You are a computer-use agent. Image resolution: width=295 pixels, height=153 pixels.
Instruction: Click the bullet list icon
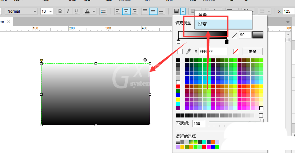point(103,11)
